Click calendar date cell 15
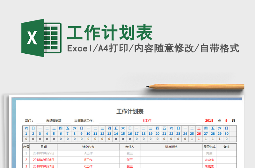This screenshot has width=255, height=168. 123,134
